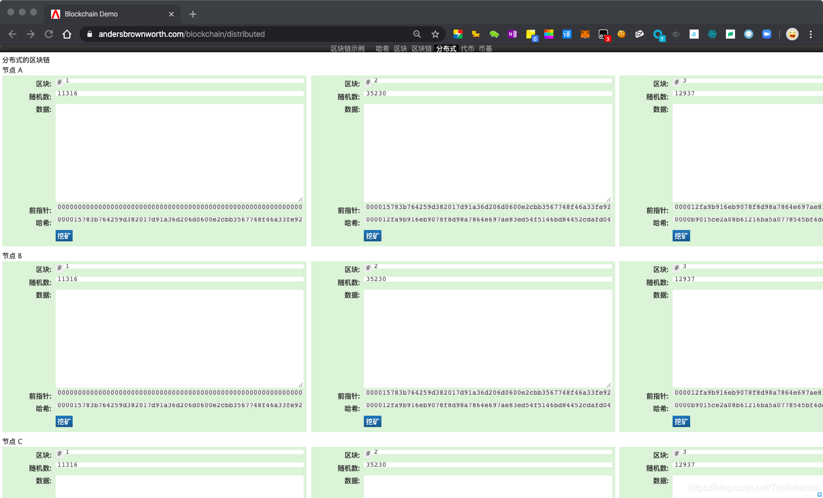823x498 pixels.
Task: Bookmark this page with the star
Action: 435,34
